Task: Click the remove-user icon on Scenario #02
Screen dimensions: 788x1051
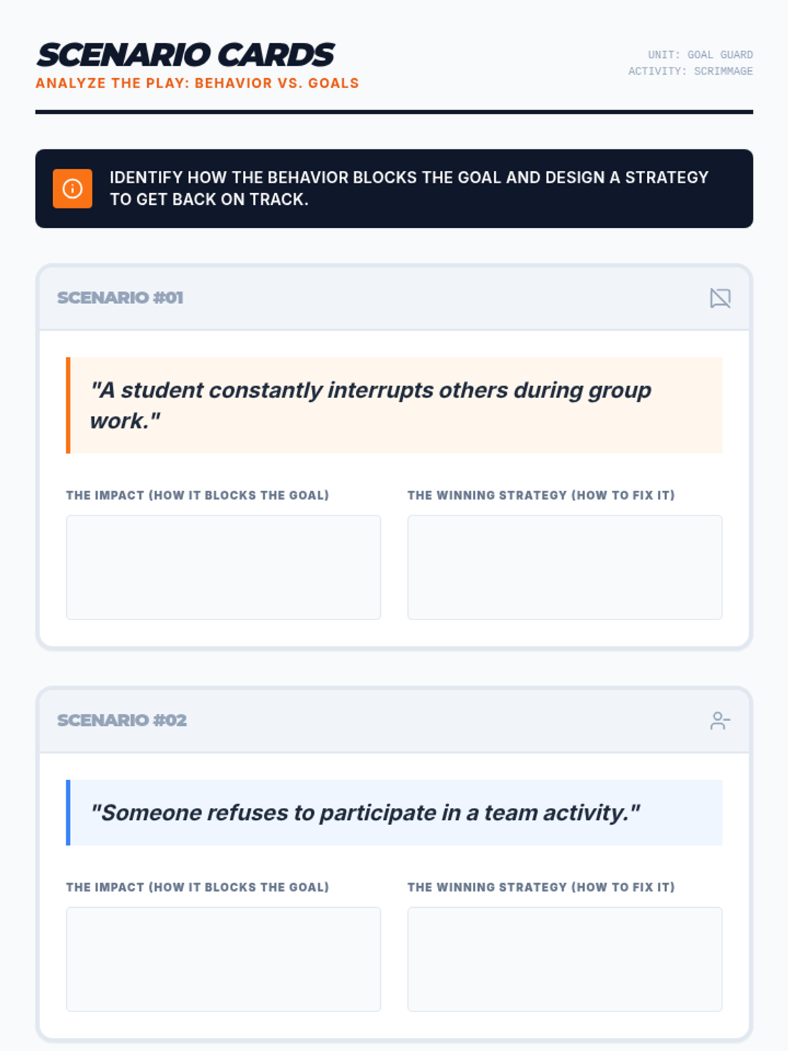Action: click(720, 721)
